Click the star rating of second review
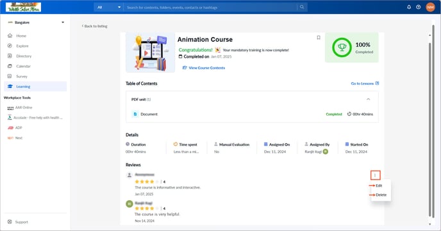The width and height of the screenshot is (441, 231). (x=147, y=209)
